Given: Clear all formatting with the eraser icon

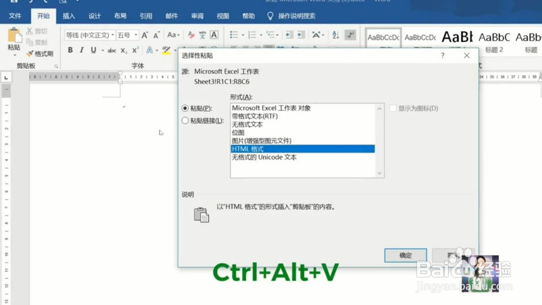Looking at the screenshot, I should 191,35.
